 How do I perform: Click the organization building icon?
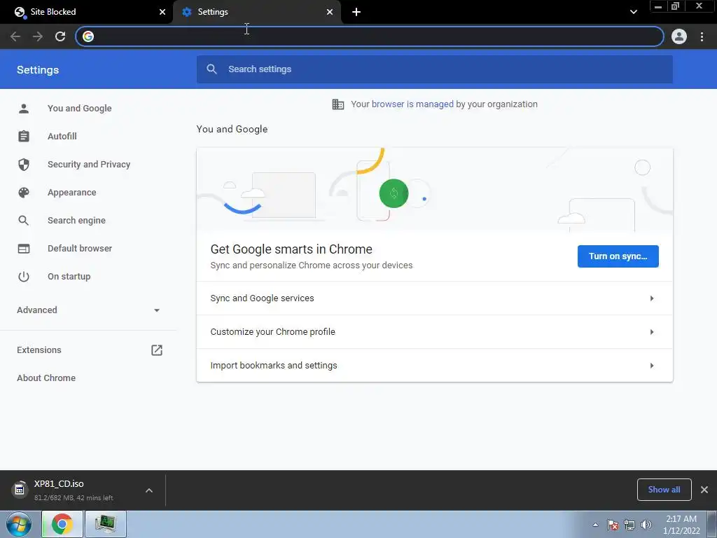pos(338,104)
